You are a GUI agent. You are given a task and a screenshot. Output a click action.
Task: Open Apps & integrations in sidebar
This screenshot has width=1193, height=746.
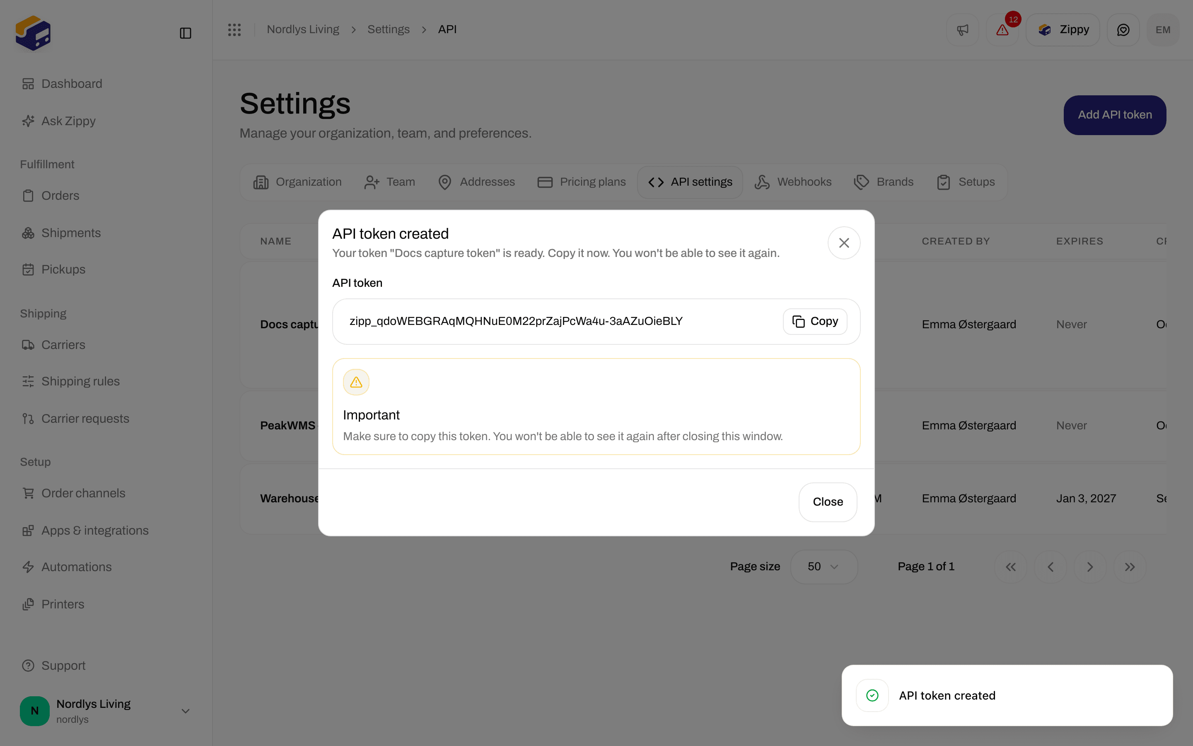tap(85, 530)
